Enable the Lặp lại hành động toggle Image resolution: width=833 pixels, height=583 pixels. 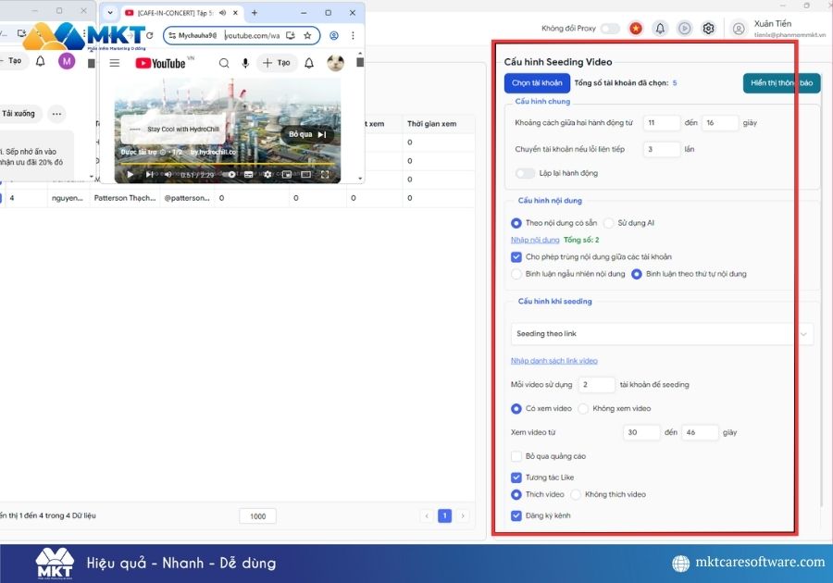coord(524,172)
